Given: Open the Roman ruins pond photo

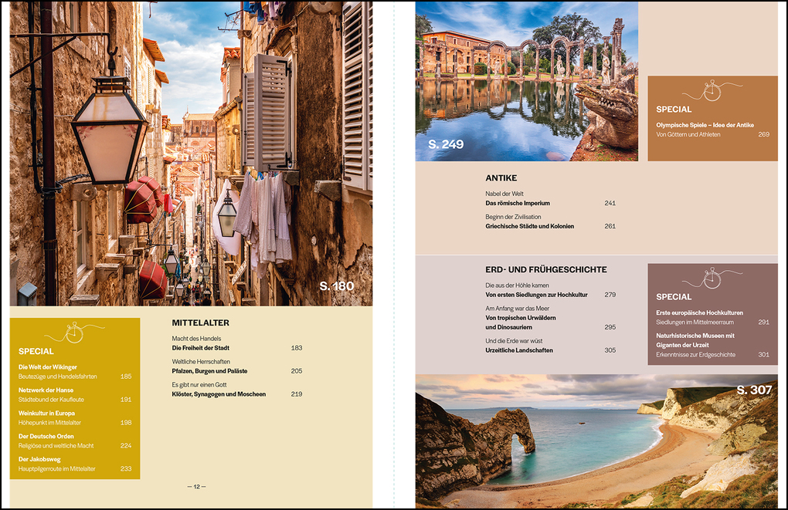Looking at the screenshot, I should pos(526,81).
